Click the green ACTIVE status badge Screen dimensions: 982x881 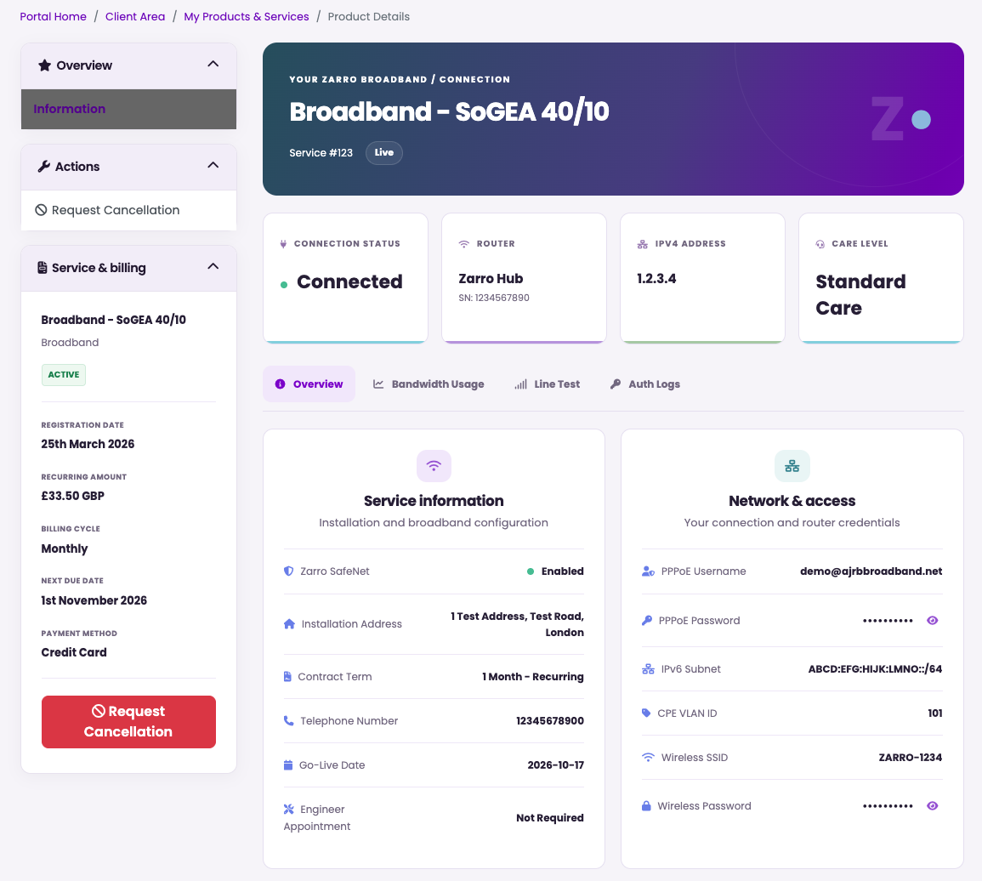64,375
